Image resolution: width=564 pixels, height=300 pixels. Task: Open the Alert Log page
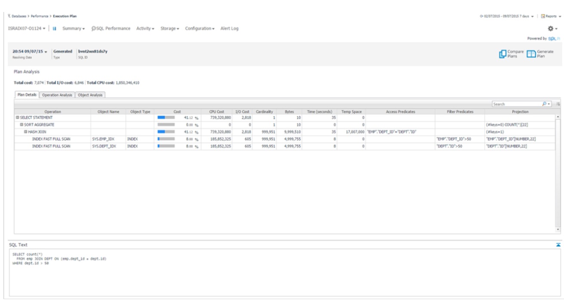(229, 29)
